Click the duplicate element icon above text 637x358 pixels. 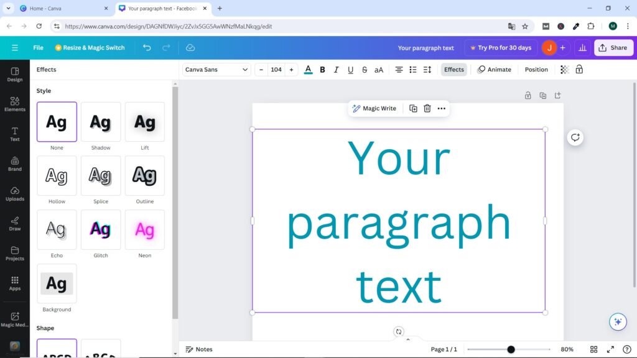pos(413,108)
